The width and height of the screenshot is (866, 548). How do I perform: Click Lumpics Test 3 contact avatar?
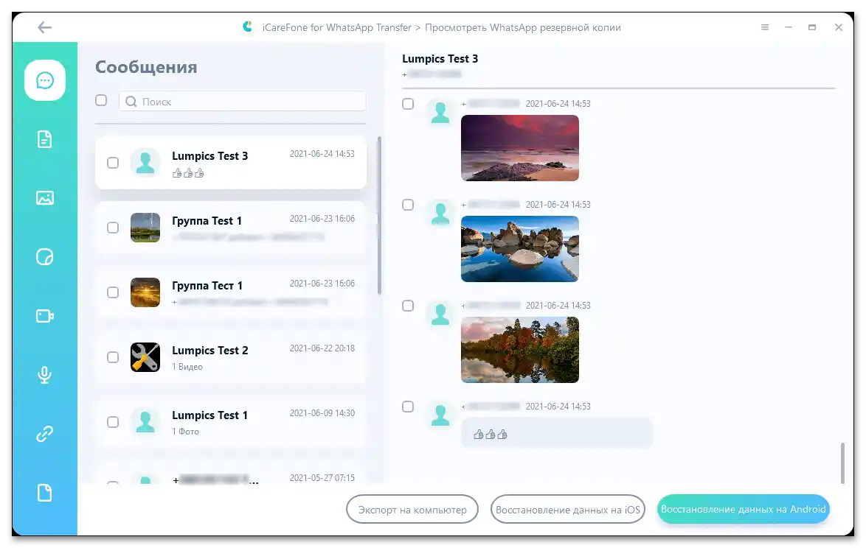point(145,163)
